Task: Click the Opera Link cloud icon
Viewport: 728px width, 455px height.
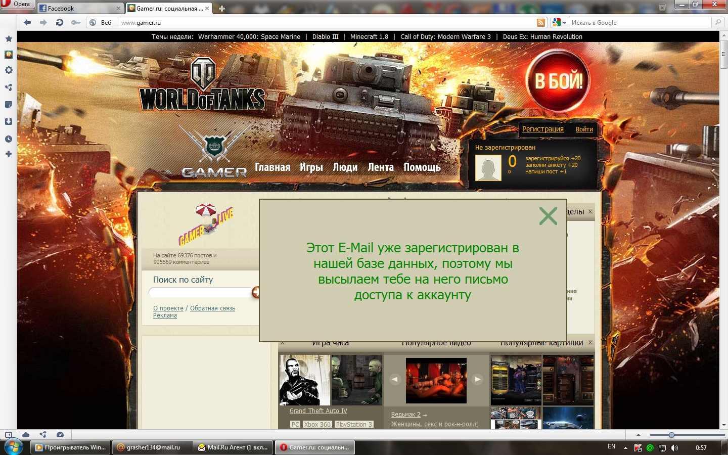Action: (26, 435)
